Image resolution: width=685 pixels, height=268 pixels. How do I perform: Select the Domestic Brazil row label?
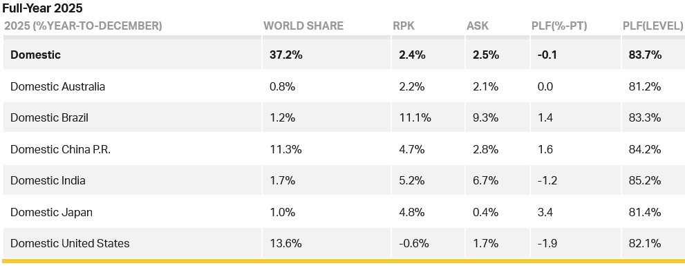coord(49,118)
